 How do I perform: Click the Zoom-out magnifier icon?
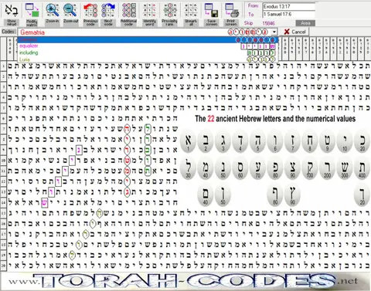[70, 10]
